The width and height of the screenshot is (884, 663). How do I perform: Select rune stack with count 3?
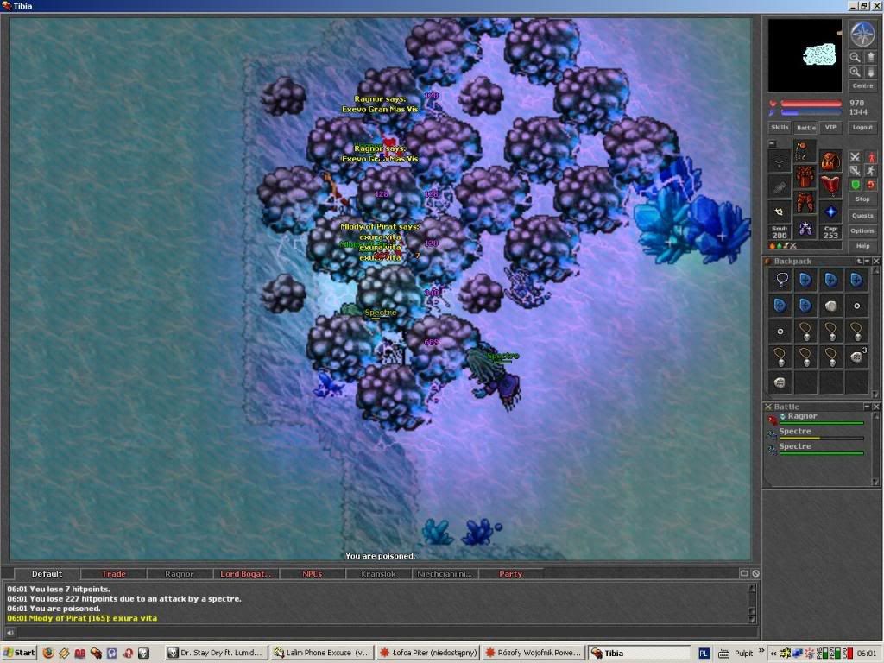pos(856,357)
